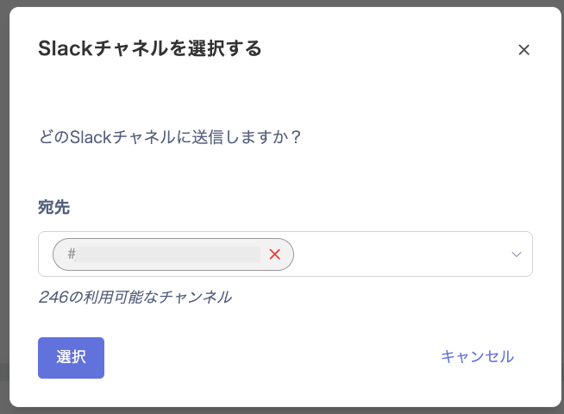
Task: Click blank dialog area between 選択 and キャンセル
Action: pyautogui.click(x=267, y=357)
